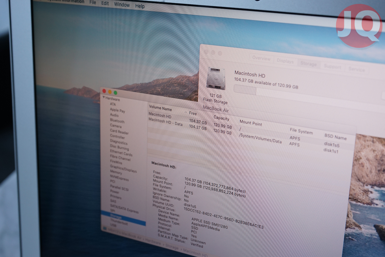
Task: Choose PCI in the Hardware list
Action: point(113,182)
